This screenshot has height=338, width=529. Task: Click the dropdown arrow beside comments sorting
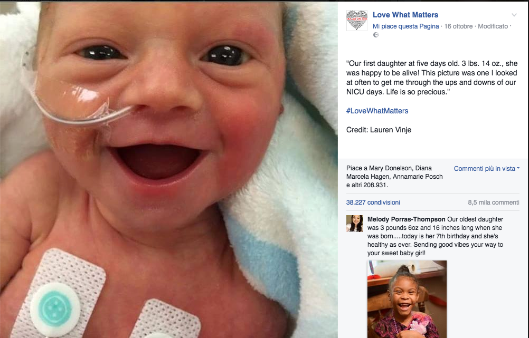[x=518, y=168]
